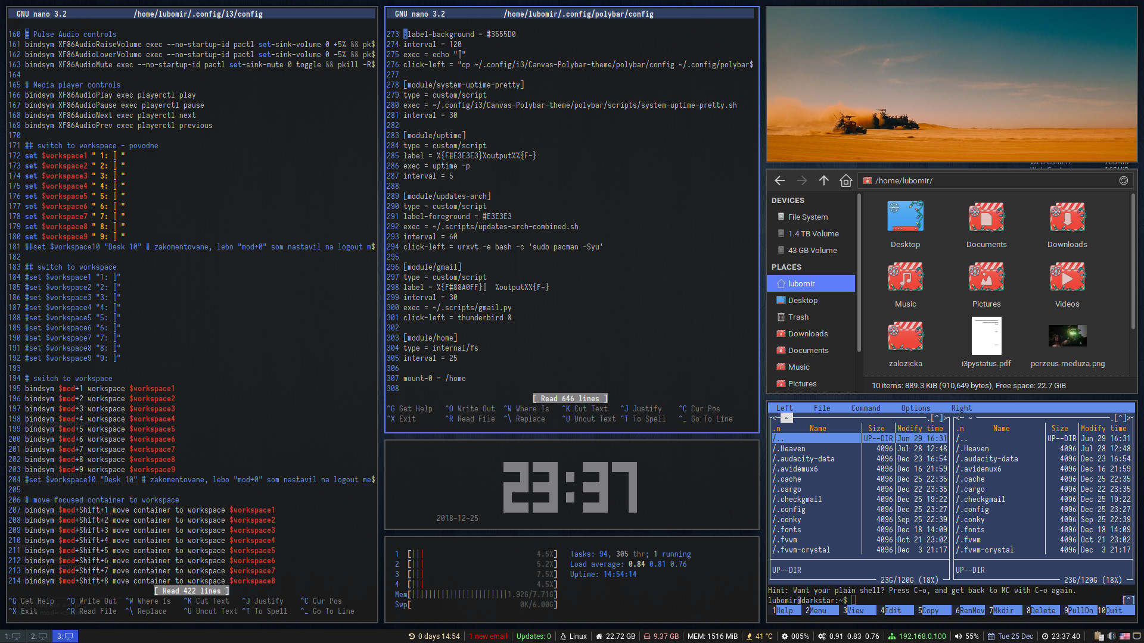Select File System in the Devices sidebar
This screenshot has width=1144, height=643.
[811, 217]
